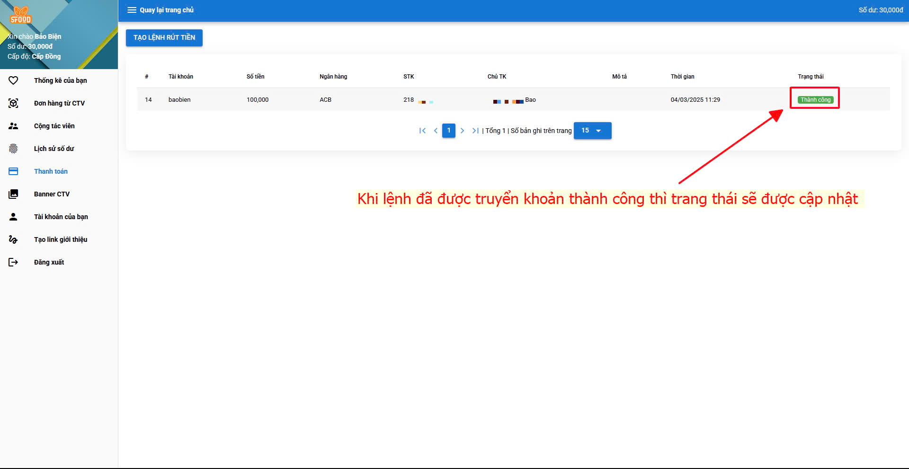909x469 pixels.
Task: Go to the previous page arrow
Action: click(x=436, y=131)
